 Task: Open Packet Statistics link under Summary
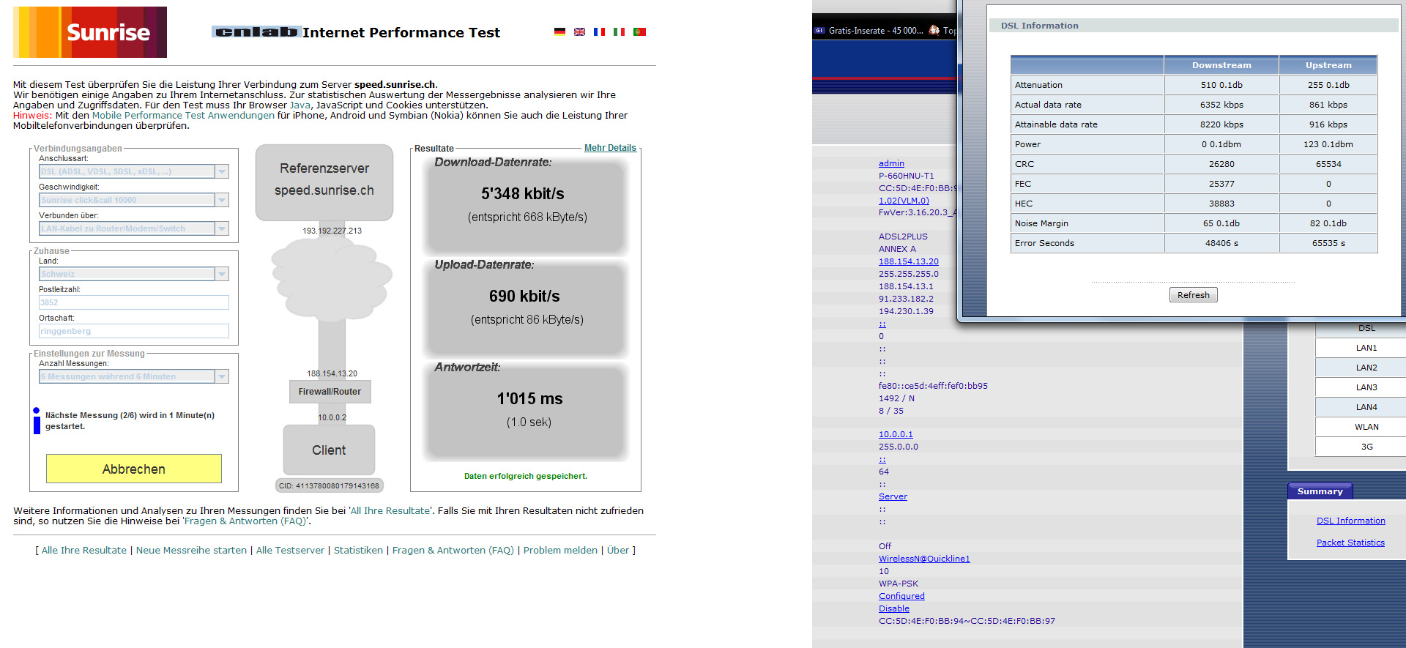coord(1350,543)
